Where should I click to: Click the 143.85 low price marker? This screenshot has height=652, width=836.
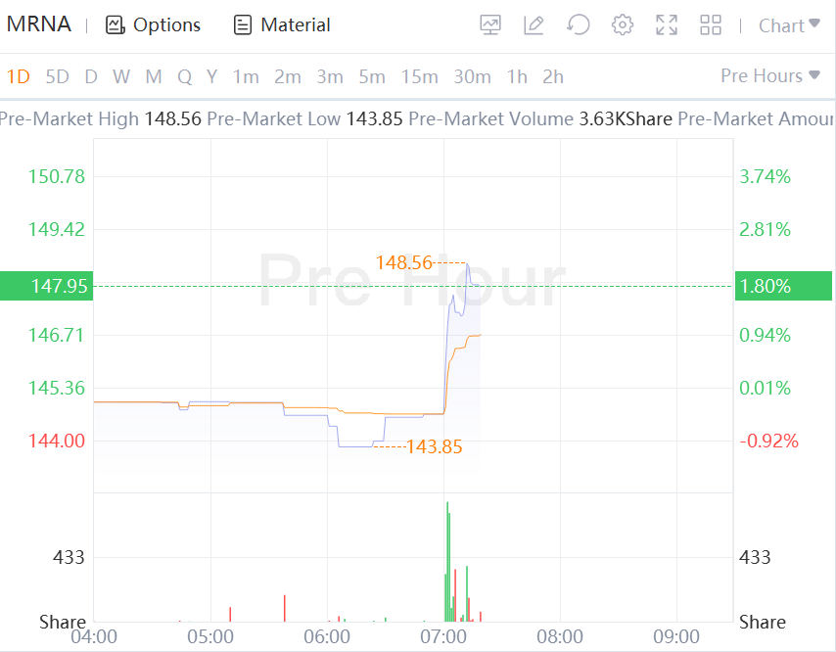[x=434, y=447]
